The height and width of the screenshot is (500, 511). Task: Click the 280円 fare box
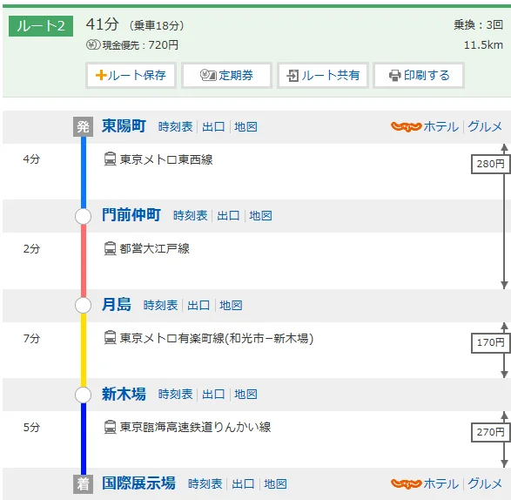(x=490, y=164)
